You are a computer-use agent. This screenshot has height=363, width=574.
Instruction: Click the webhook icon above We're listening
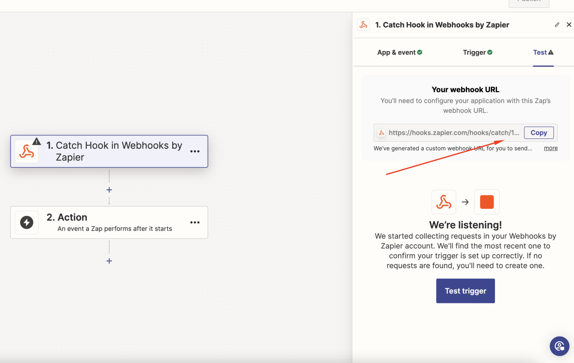[x=444, y=202]
